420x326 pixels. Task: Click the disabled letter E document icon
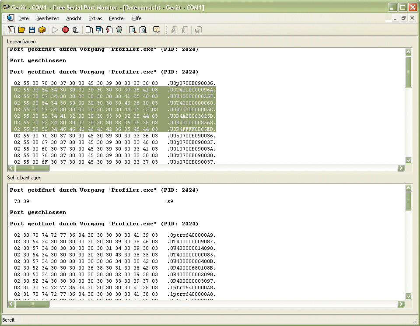point(185,30)
